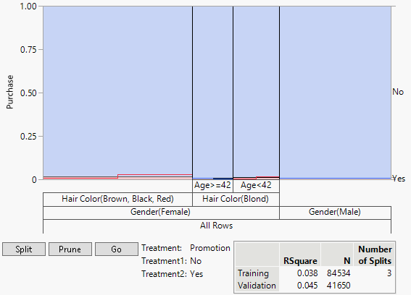Click Validation N value 41650
The width and height of the screenshot is (411, 295).
339,286
